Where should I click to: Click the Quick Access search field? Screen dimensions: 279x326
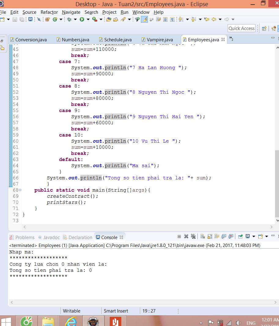coord(241,28)
